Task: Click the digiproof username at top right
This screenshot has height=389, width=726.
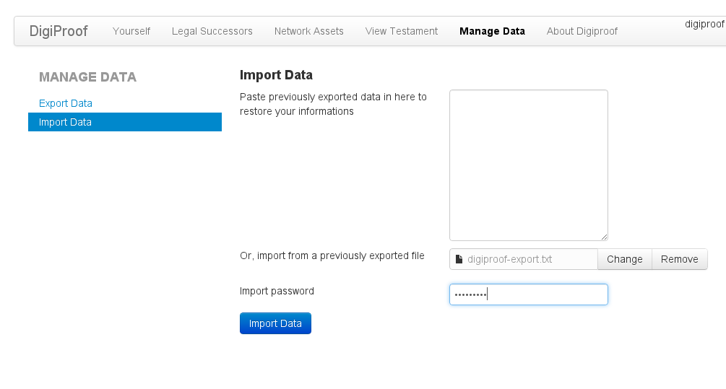Action: pos(704,24)
